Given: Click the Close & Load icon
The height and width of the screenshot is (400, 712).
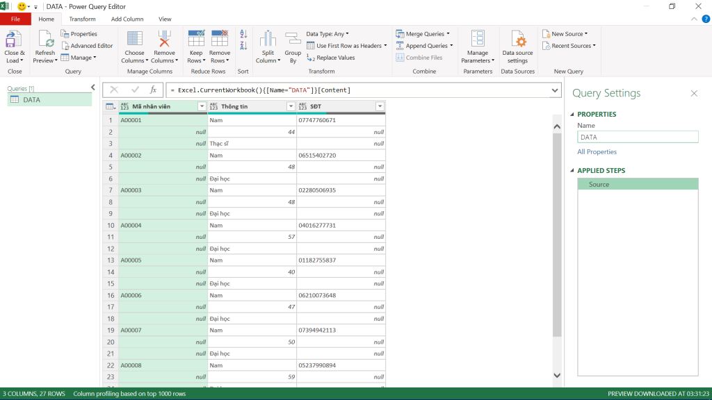Looking at the screenshot, I should coord(13,40).
